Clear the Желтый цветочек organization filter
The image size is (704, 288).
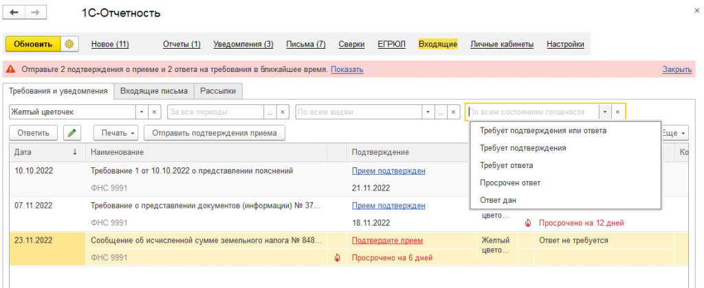click(x=154, y=112)
